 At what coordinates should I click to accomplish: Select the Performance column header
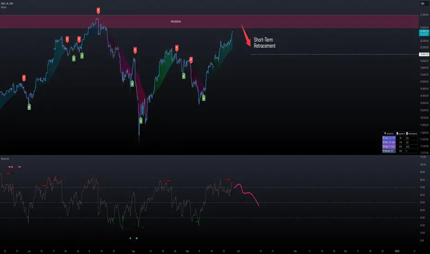point(412,134)
